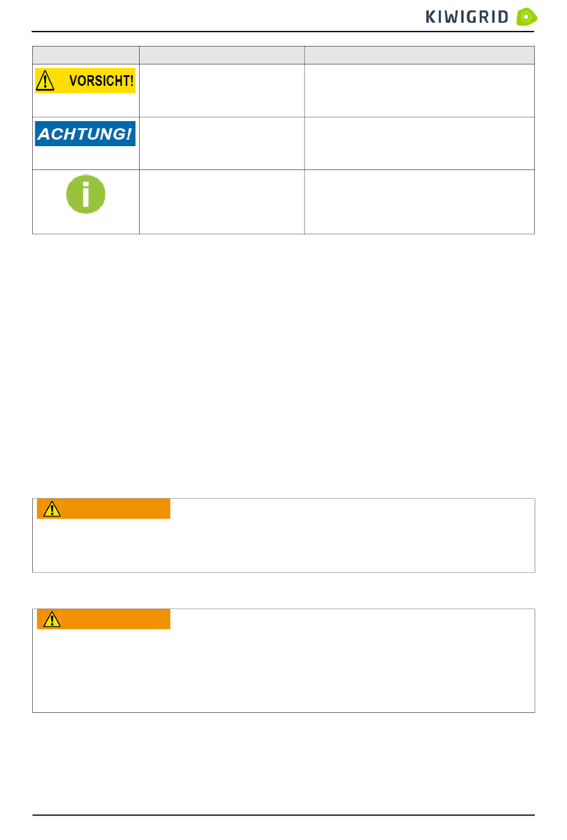Image resolution: width=567 pixels, height=840 pixels.
Task: Click middle cell in the VORSICHT row
Action: coord(222,91)
